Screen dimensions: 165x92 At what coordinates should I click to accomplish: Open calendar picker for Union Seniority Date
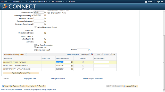pyautogui.click(x=45, y=33)
